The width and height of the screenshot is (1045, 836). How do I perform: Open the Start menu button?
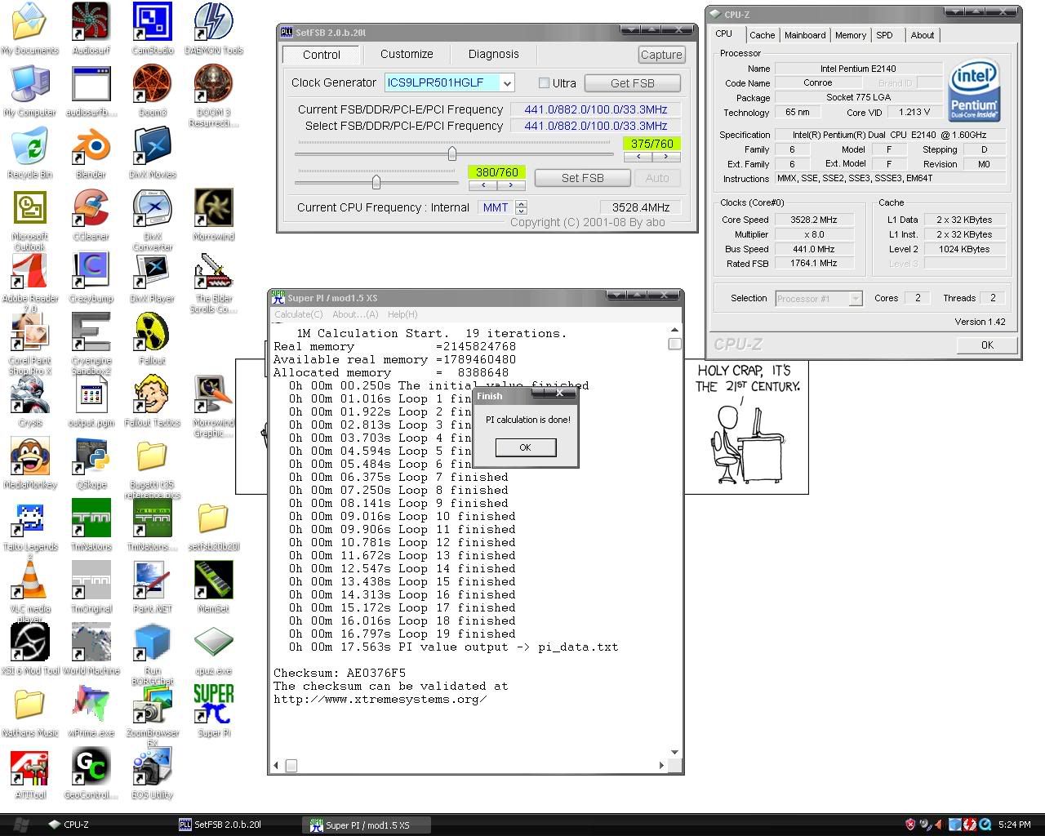(22, 825)
